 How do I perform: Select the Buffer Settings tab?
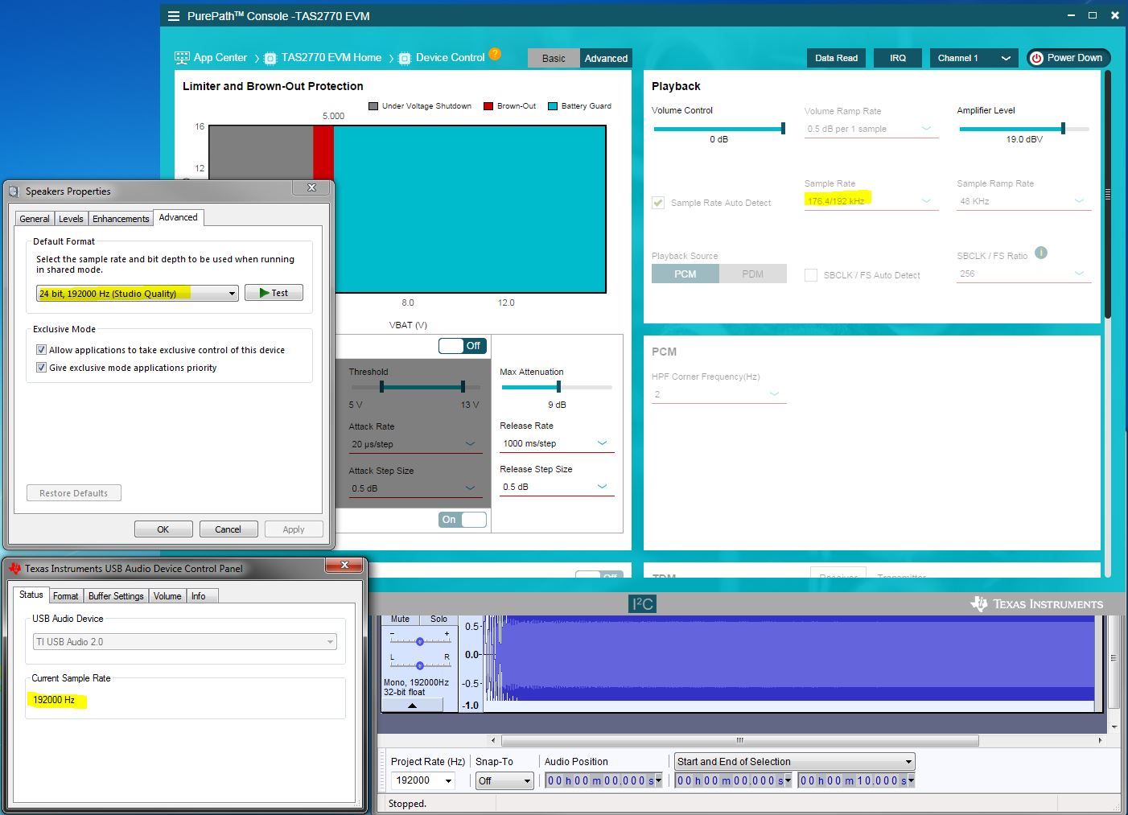tap(116, 596)
